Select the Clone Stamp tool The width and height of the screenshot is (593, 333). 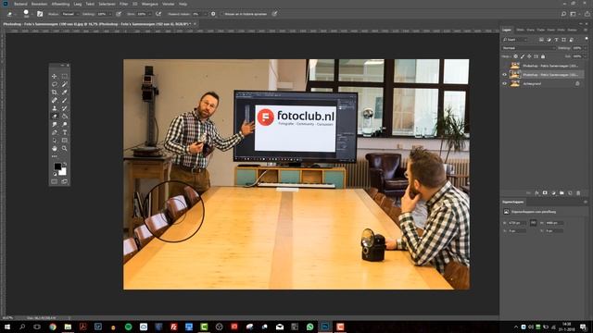coord(55,108)
